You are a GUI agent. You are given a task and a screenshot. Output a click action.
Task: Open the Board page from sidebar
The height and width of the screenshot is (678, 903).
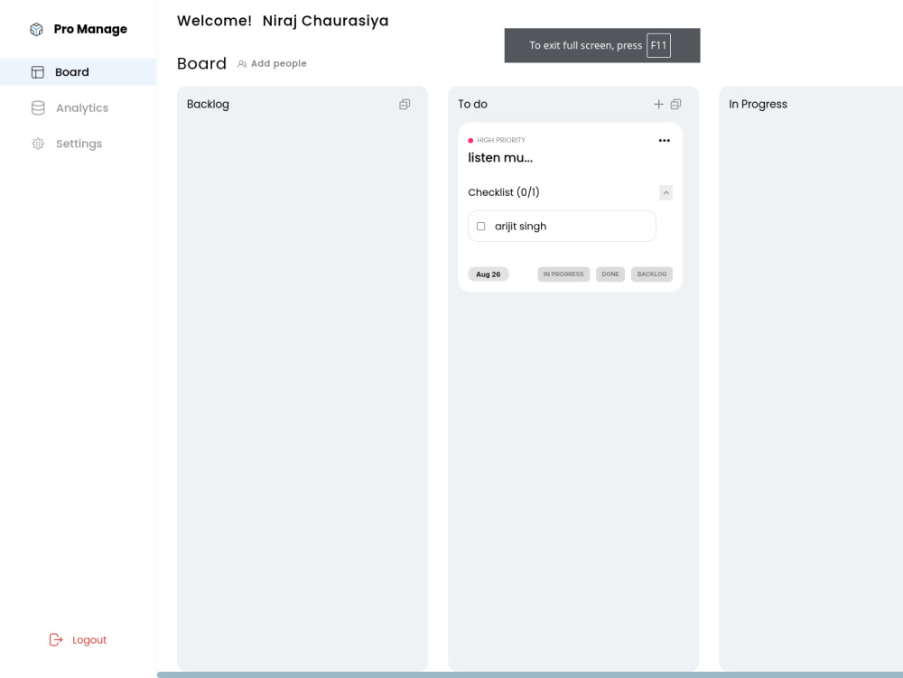(79, 72)
